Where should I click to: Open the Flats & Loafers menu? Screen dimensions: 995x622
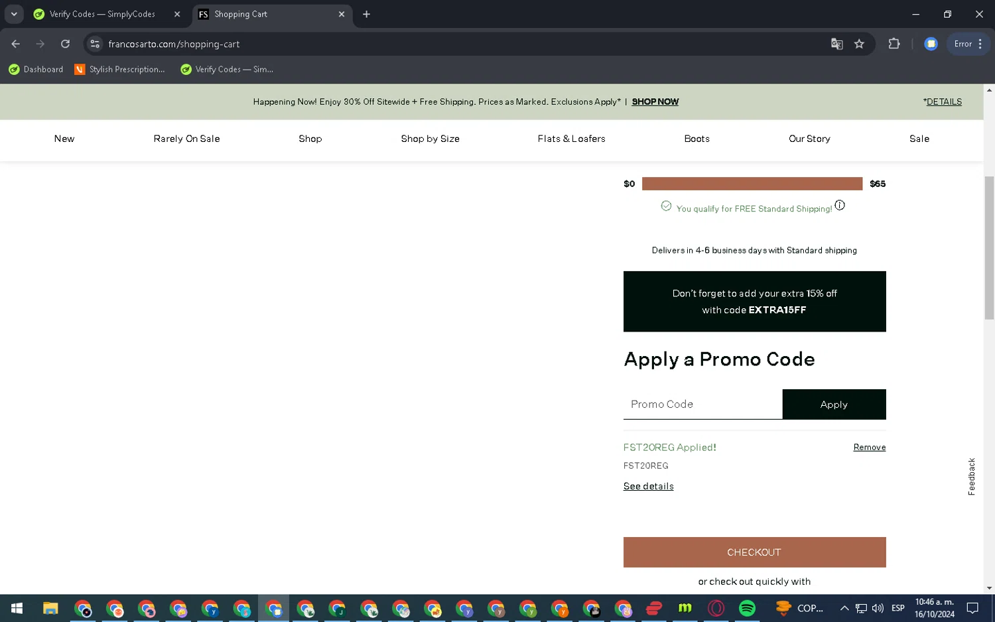click(571, 139)
